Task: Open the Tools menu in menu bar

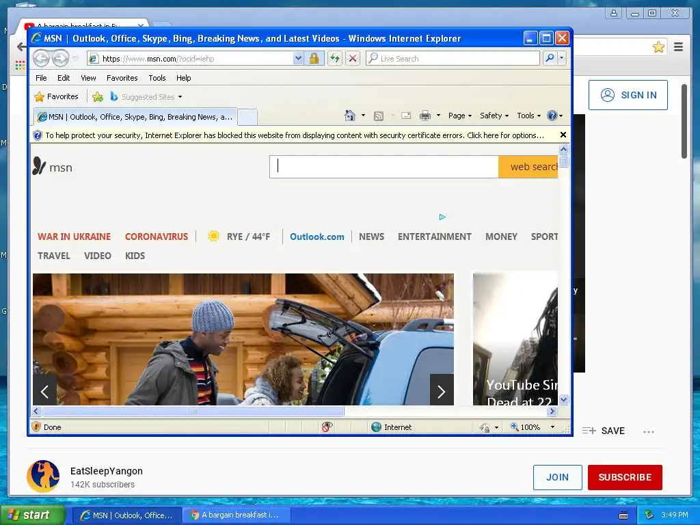Action: point(157,78)
